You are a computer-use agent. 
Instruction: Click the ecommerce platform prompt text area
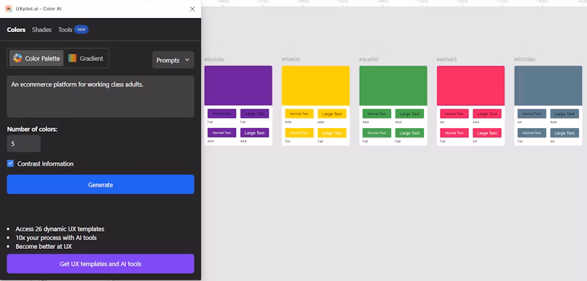click(x=101, y=97)
